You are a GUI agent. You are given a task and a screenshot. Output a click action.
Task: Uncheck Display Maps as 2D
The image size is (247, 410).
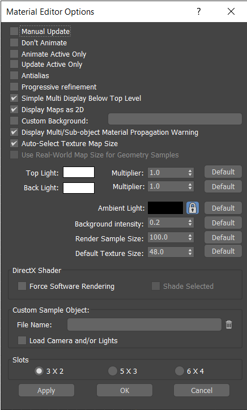14,109
